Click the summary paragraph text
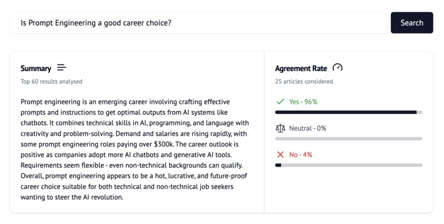444x224 pixels. tap(135, 149)
